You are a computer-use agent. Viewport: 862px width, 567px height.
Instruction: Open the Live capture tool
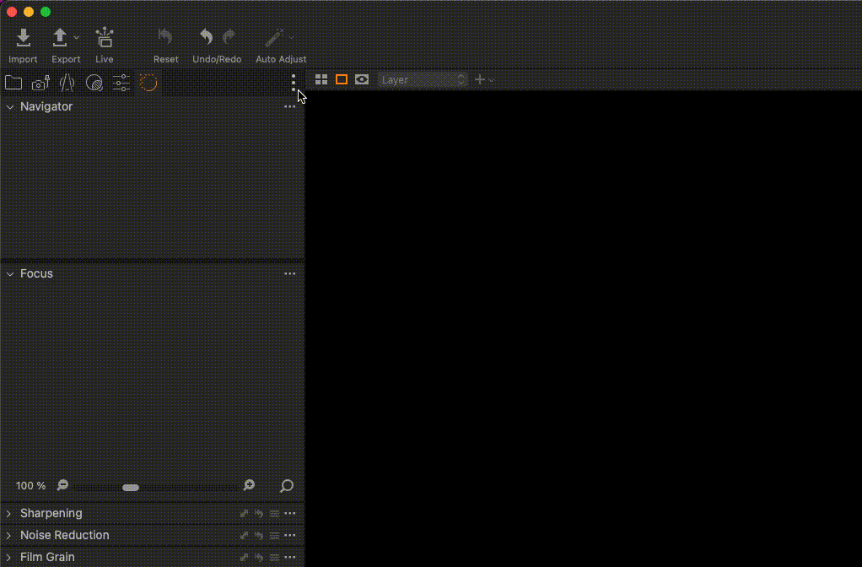[x=105, y=38]
